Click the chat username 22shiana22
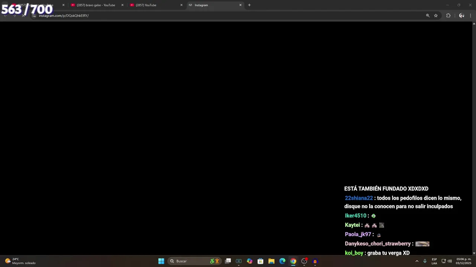The image size is (476, 267). [359, 198]
